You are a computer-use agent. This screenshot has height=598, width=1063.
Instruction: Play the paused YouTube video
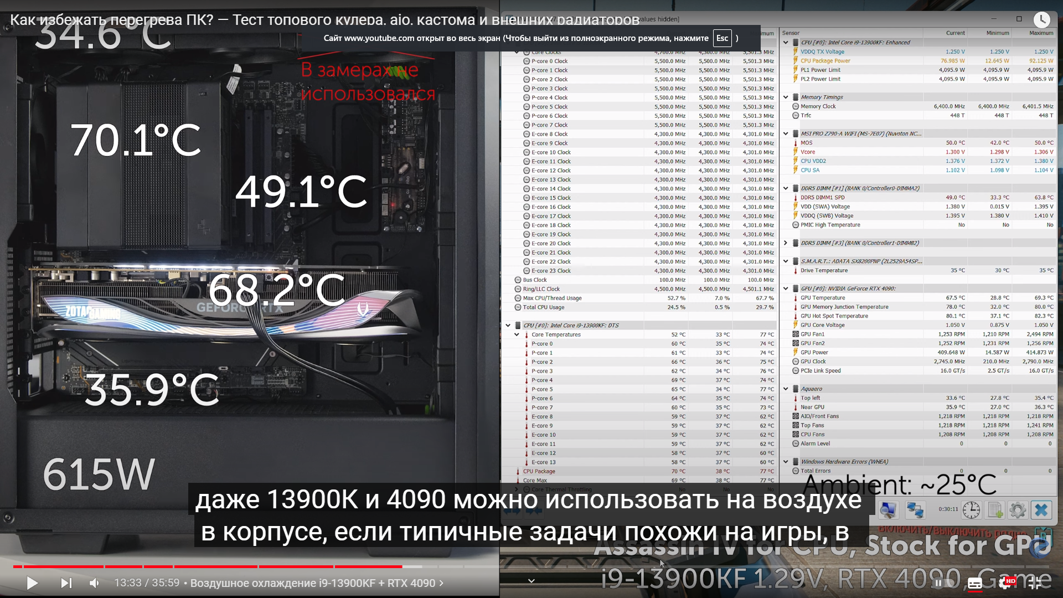(x=32, y=583)
